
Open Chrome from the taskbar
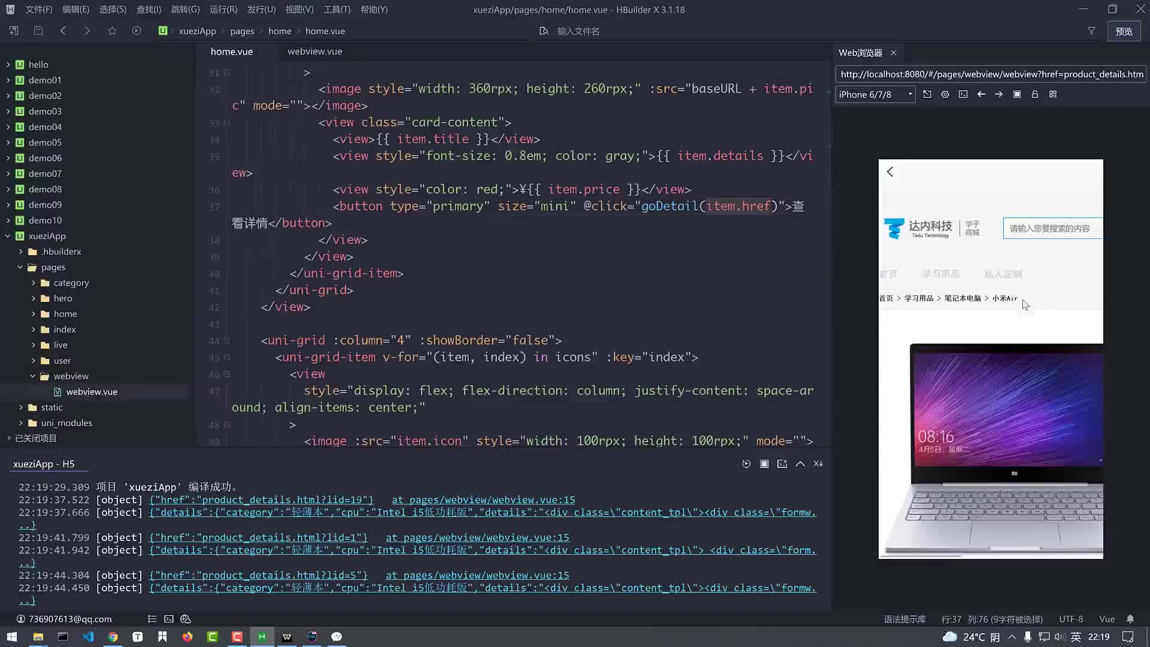(x=113, y=636)
